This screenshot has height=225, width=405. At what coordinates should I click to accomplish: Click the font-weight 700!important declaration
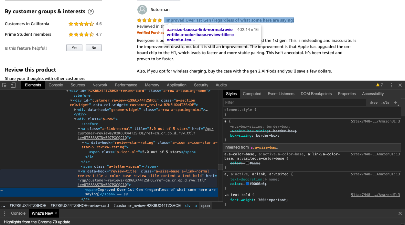[259, 200]
